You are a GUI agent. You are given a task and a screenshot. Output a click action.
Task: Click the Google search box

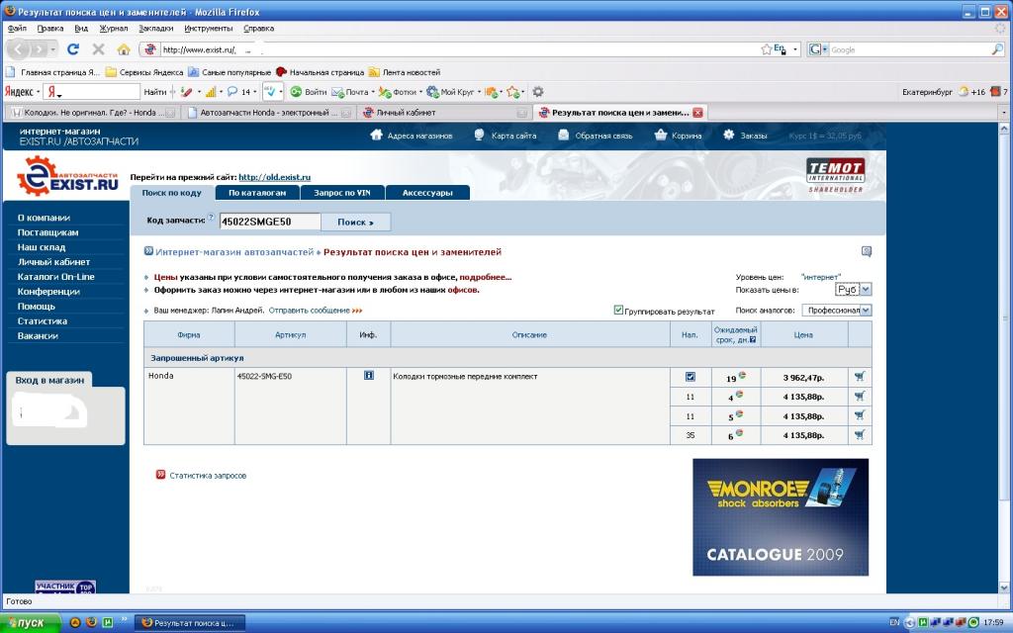910,49
